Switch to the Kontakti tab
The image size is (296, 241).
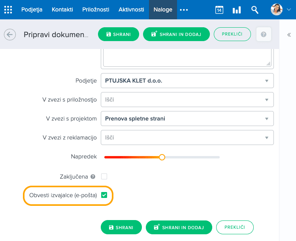[62, 10]
